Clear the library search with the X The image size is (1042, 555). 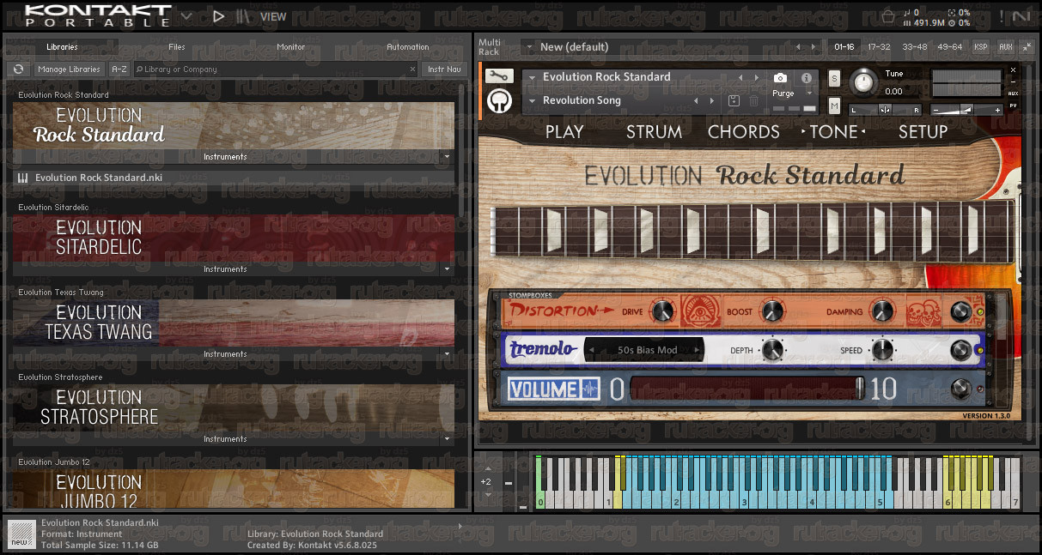(x=411, y=69)
